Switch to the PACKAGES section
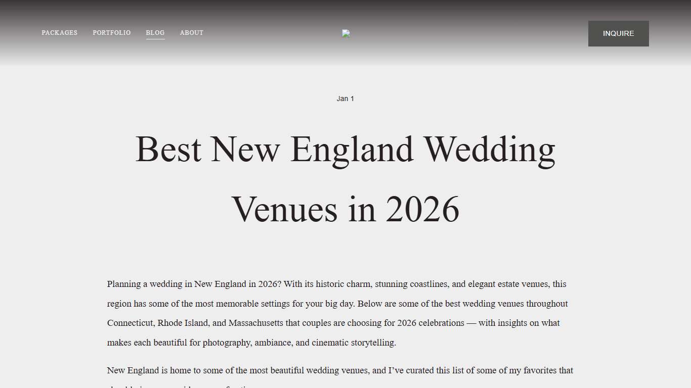The height and width of the screenshot is (388, 691). tap(59, 32)
